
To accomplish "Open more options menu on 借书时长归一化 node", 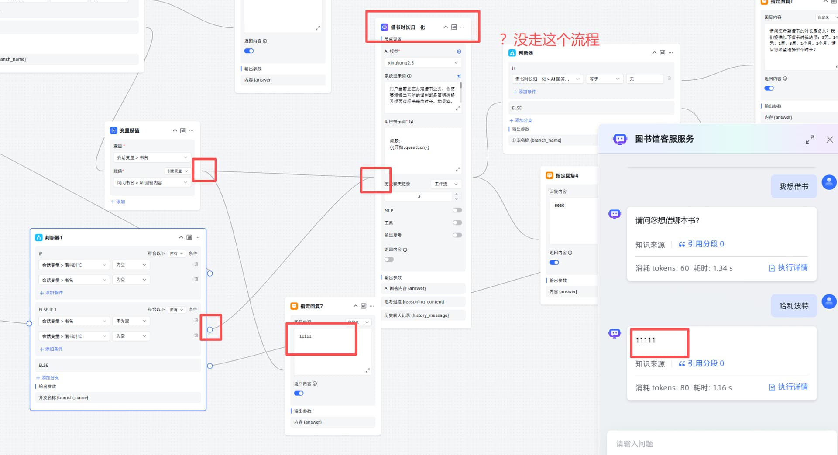I will (462, 27).
